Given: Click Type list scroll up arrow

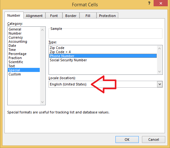Looking at the screenshot, I should tap(159, 48).
